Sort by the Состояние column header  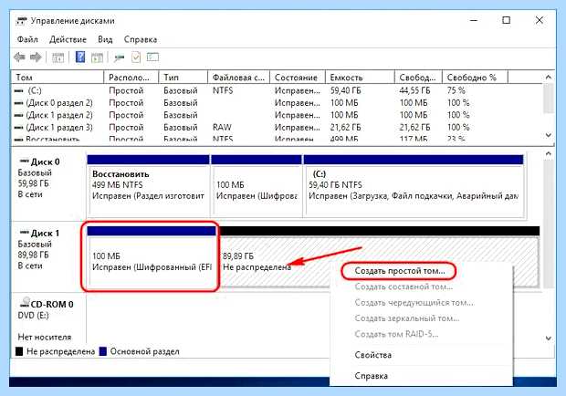pyautogui.click(x=298, y=78)
